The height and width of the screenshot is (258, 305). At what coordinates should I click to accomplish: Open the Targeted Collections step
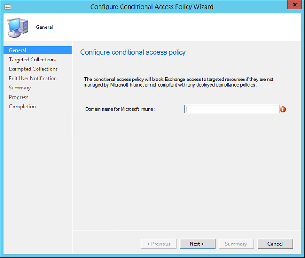tap(32, 60)
